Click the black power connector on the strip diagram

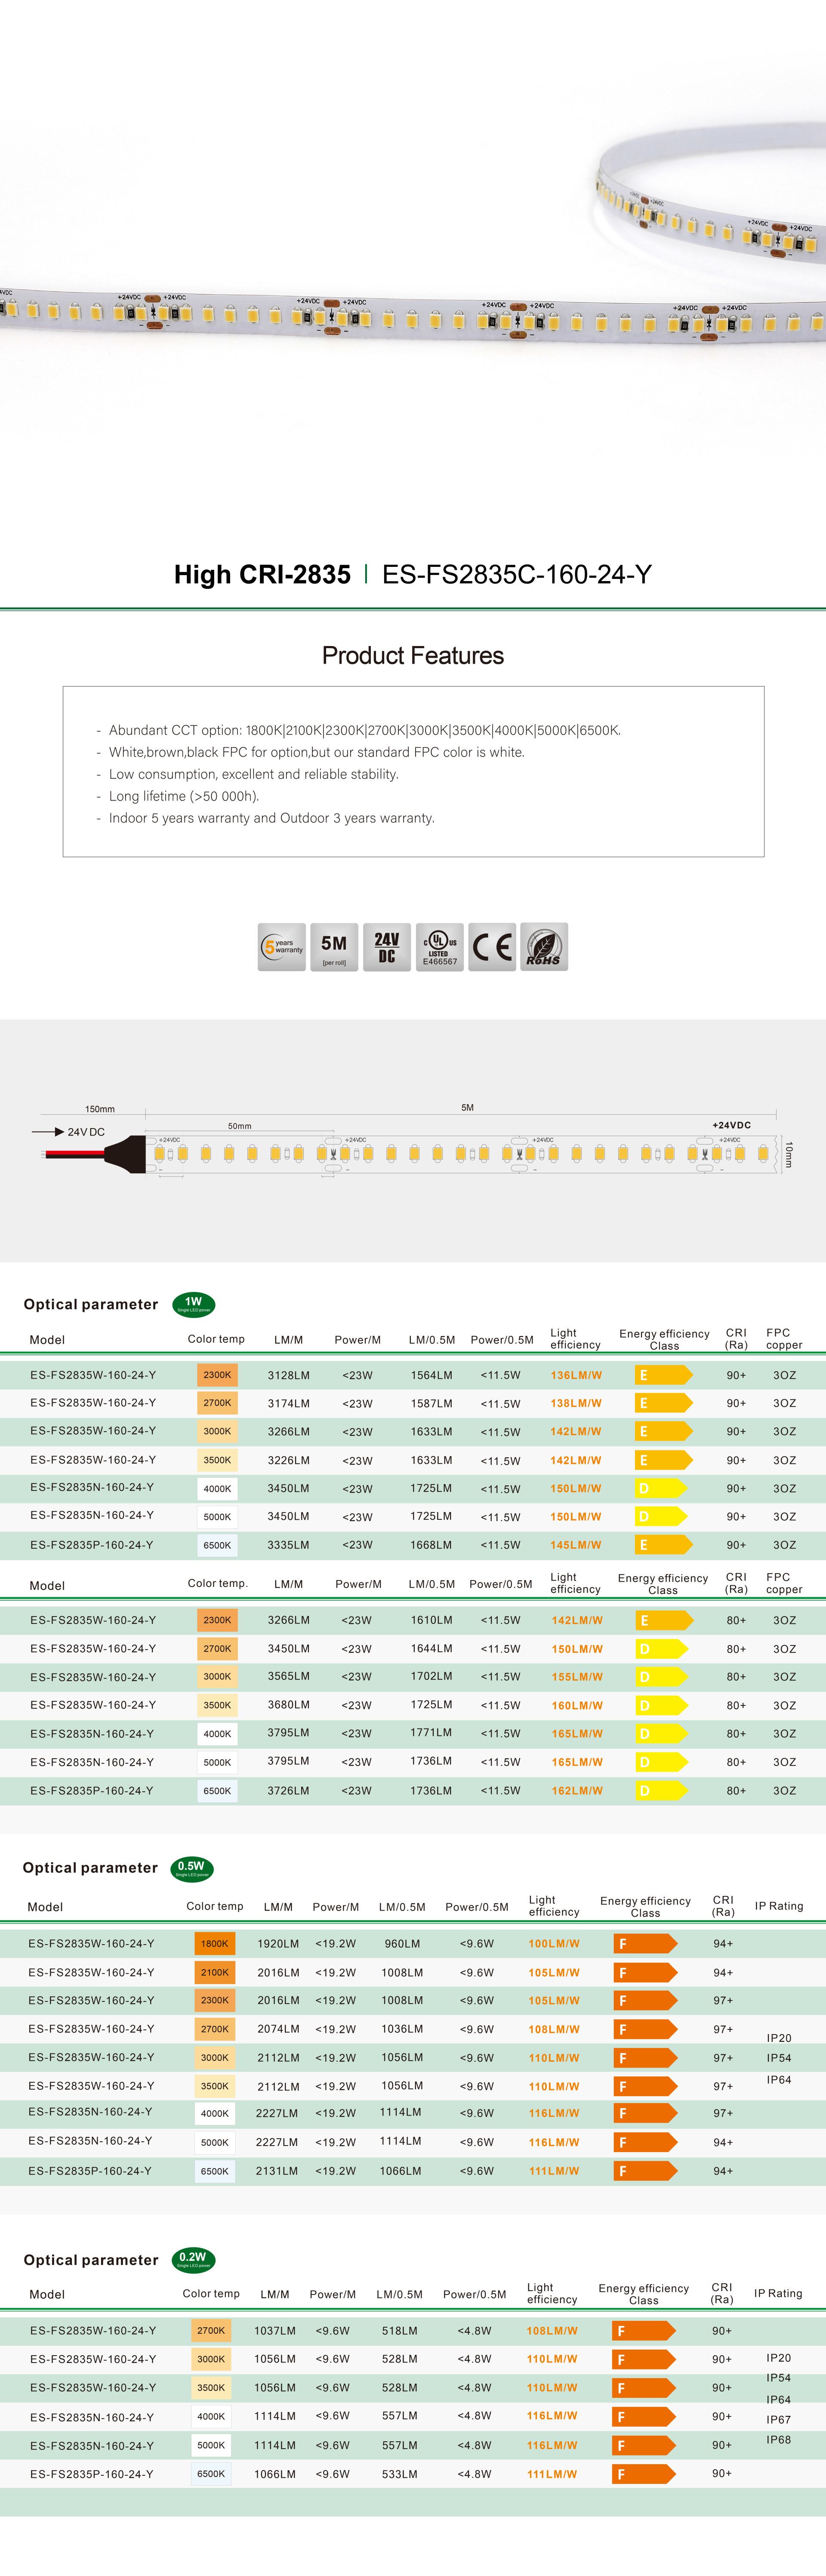click(x=125, y=1153)
